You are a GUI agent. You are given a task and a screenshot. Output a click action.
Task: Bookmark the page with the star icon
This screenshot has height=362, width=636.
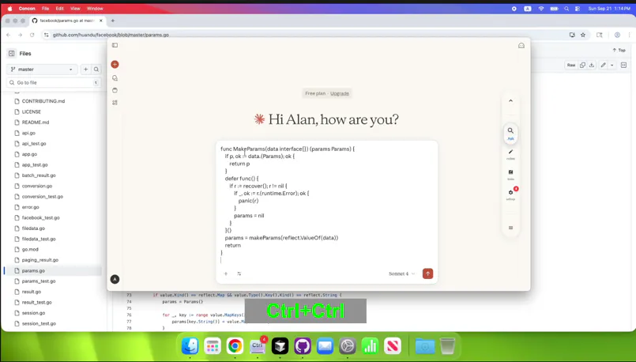(583, 35)
